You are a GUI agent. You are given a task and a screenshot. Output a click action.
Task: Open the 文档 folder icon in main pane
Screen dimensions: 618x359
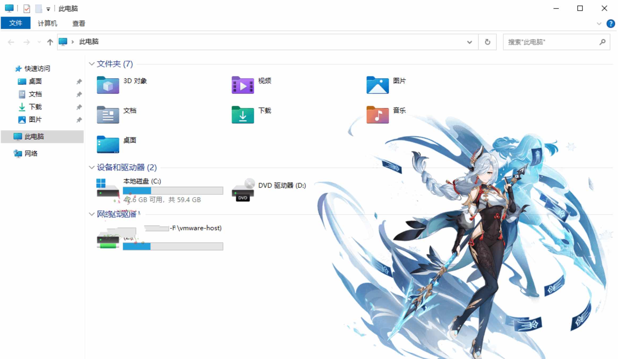click(108, 115)
